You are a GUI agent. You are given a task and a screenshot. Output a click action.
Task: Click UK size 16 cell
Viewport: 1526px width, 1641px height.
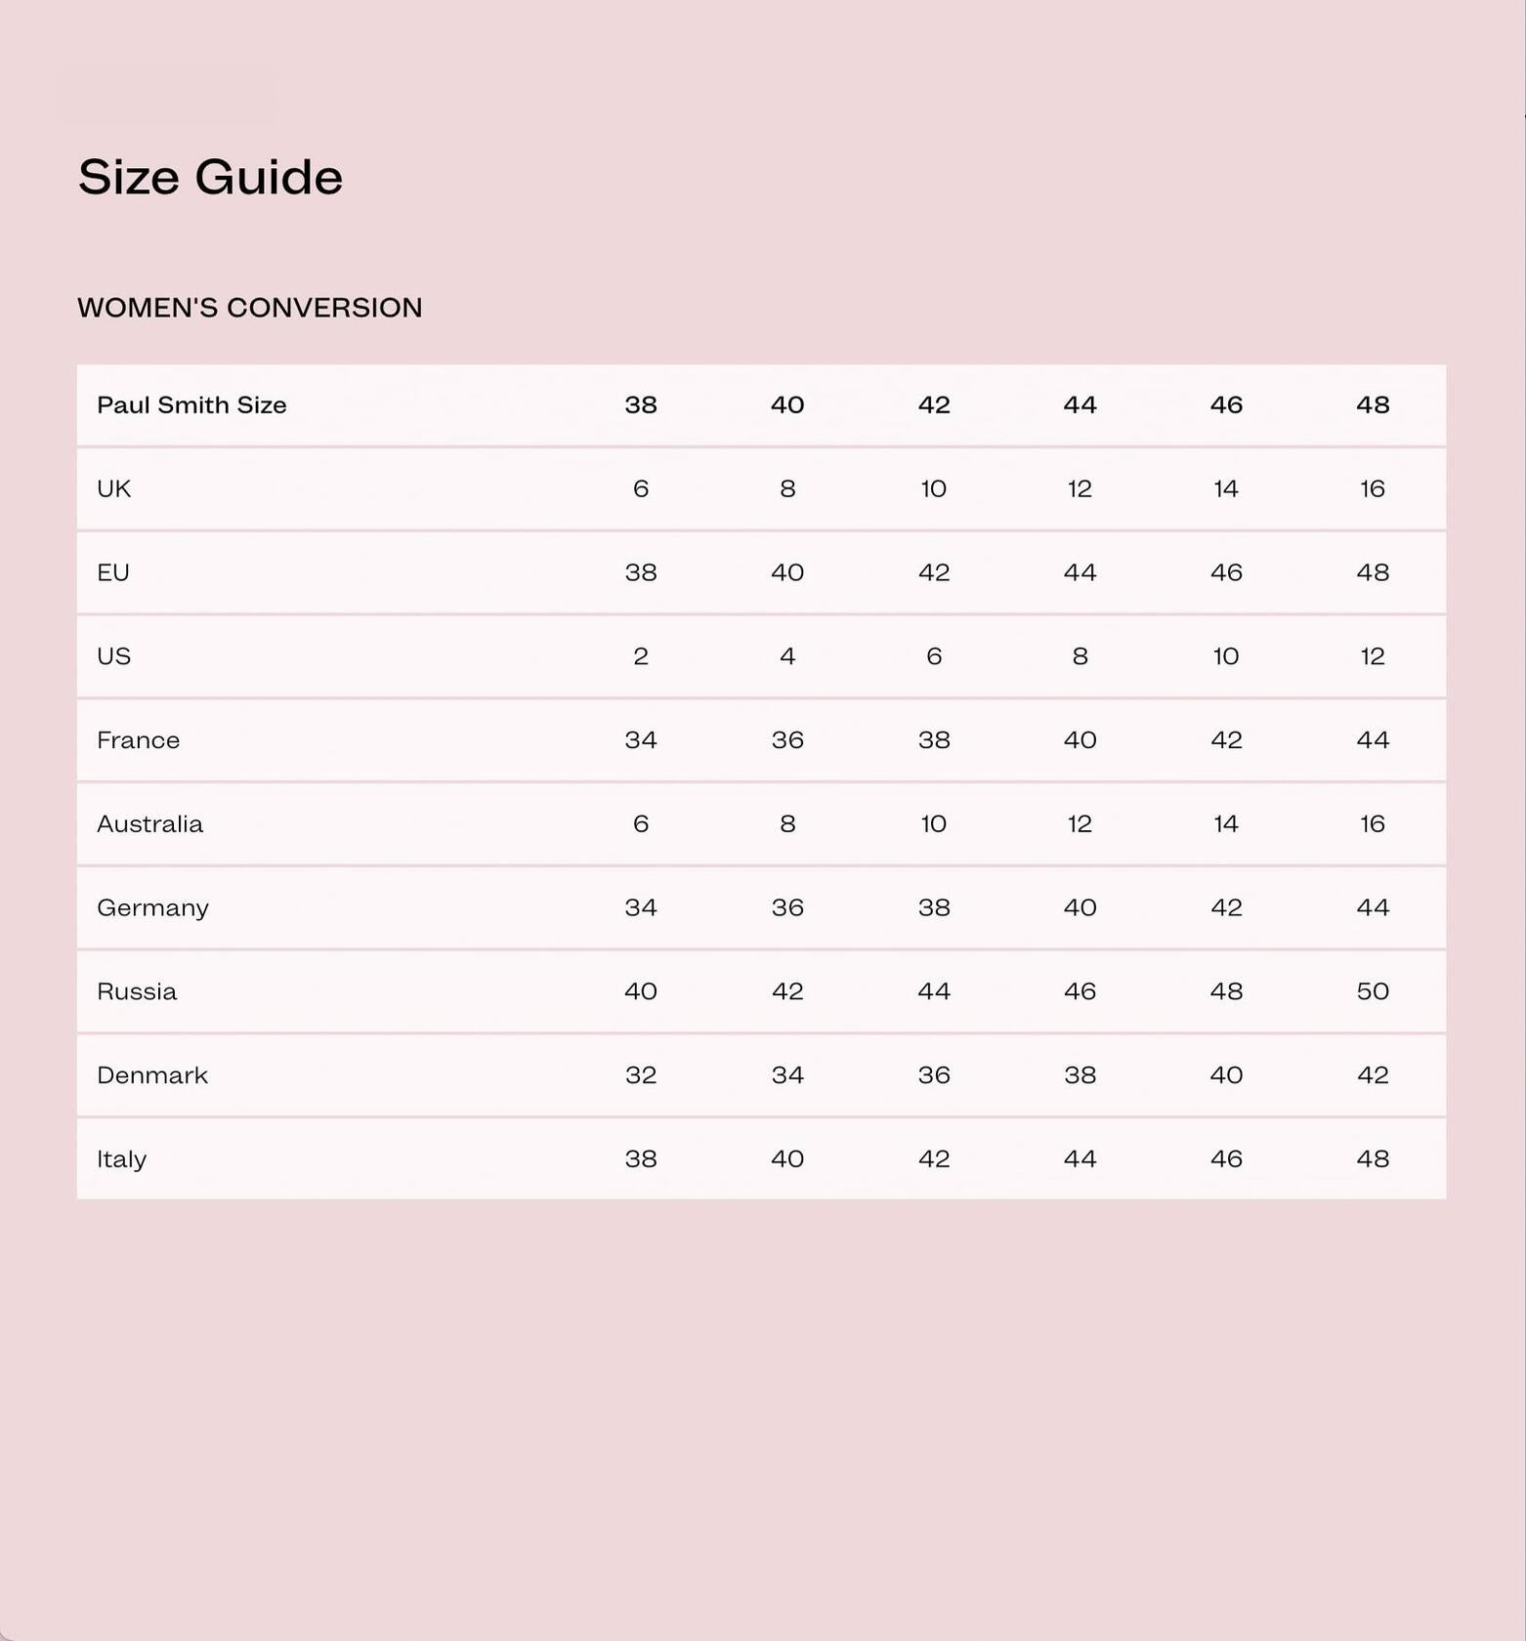point(1373,488)
